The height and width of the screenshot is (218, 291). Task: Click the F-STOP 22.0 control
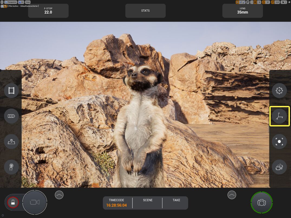pyautogui.click(x=48, y=11)
